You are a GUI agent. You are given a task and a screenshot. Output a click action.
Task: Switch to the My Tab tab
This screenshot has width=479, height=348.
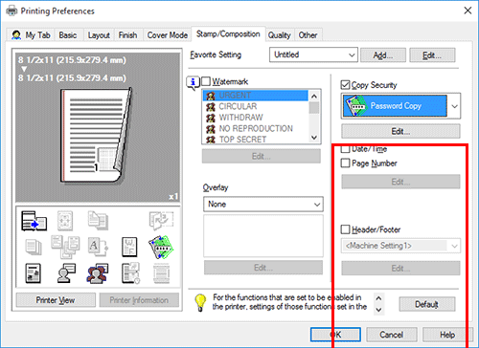[x=32, y=35]
